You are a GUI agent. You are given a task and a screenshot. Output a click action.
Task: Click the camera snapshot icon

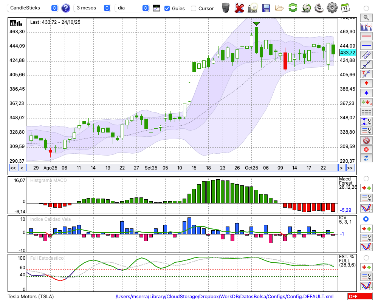(x=252, y=8)
